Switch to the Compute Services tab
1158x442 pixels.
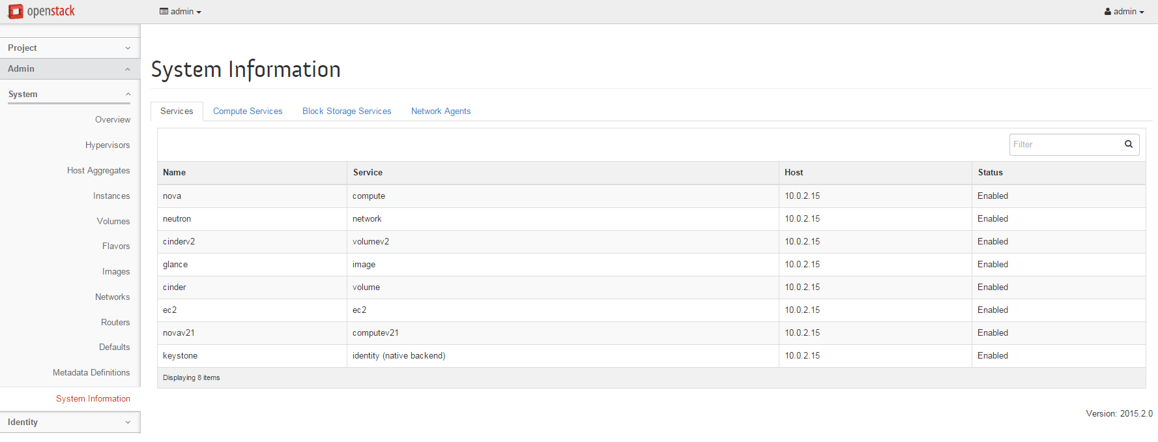(248, 111)
